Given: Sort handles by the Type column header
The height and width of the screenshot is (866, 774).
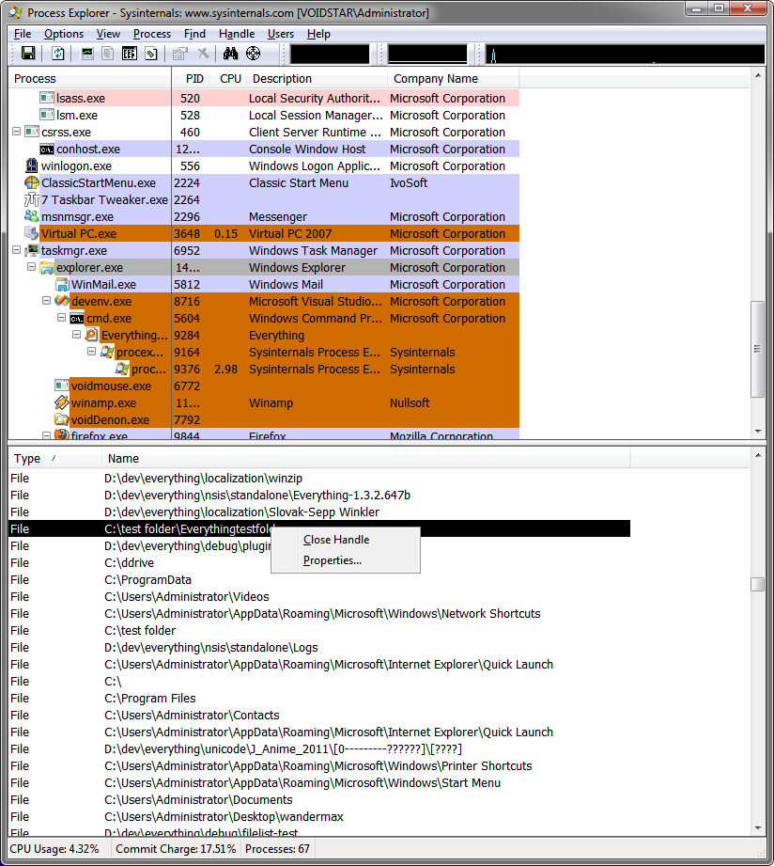Looking at the screenshot, I should (x=55, y=459).
